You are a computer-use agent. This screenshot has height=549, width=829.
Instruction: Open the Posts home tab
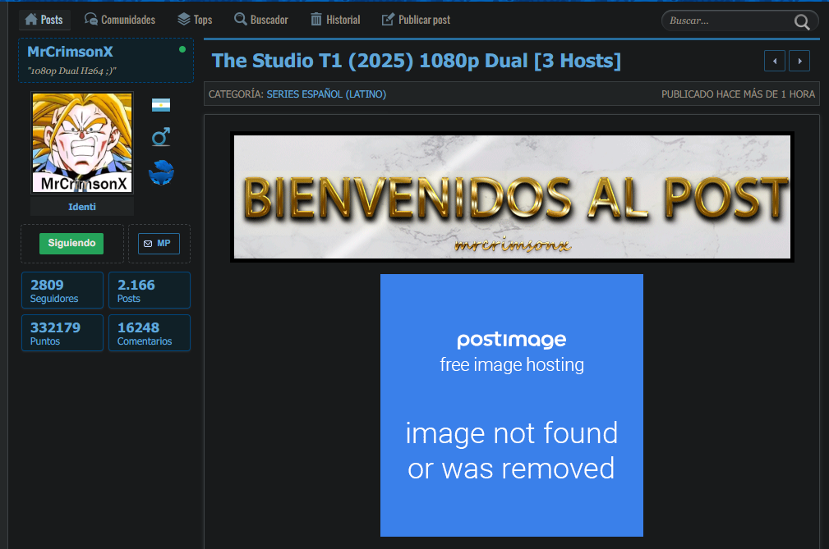pyautogui.click(x=44, y=20)
